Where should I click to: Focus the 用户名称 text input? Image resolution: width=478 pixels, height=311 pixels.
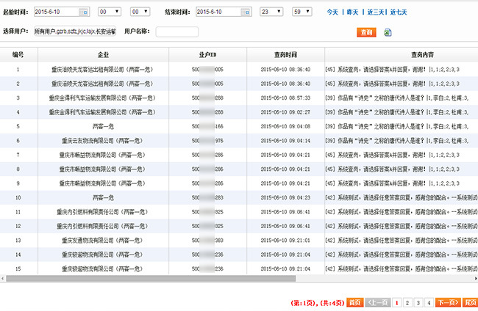(x=177, y=32)
